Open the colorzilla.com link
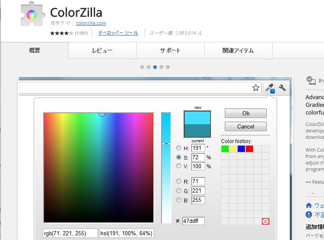This screenshot has width=324, height=240. (91, 23)
